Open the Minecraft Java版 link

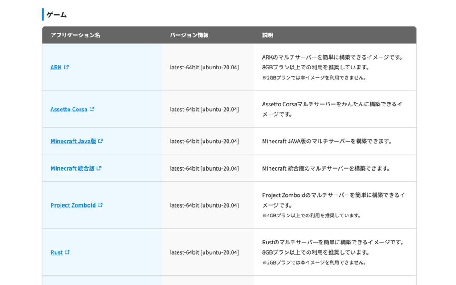[73, 141]
